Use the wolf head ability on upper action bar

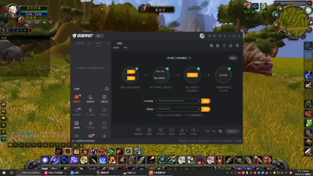(x=137, y=151)
